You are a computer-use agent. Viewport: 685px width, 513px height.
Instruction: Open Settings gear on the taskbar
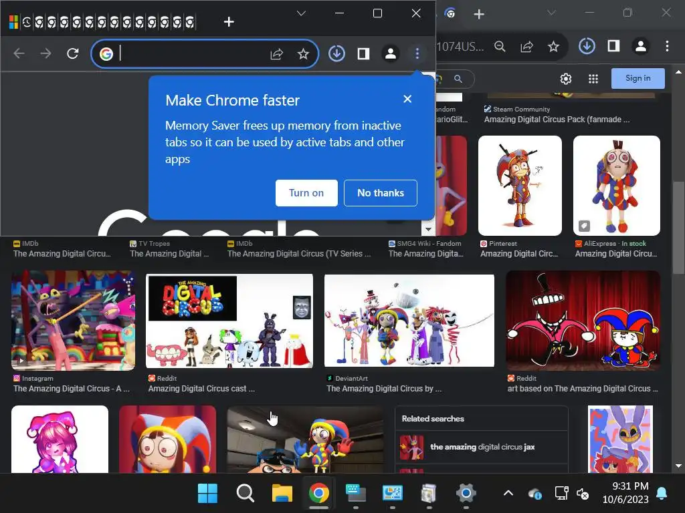[466, 494]
